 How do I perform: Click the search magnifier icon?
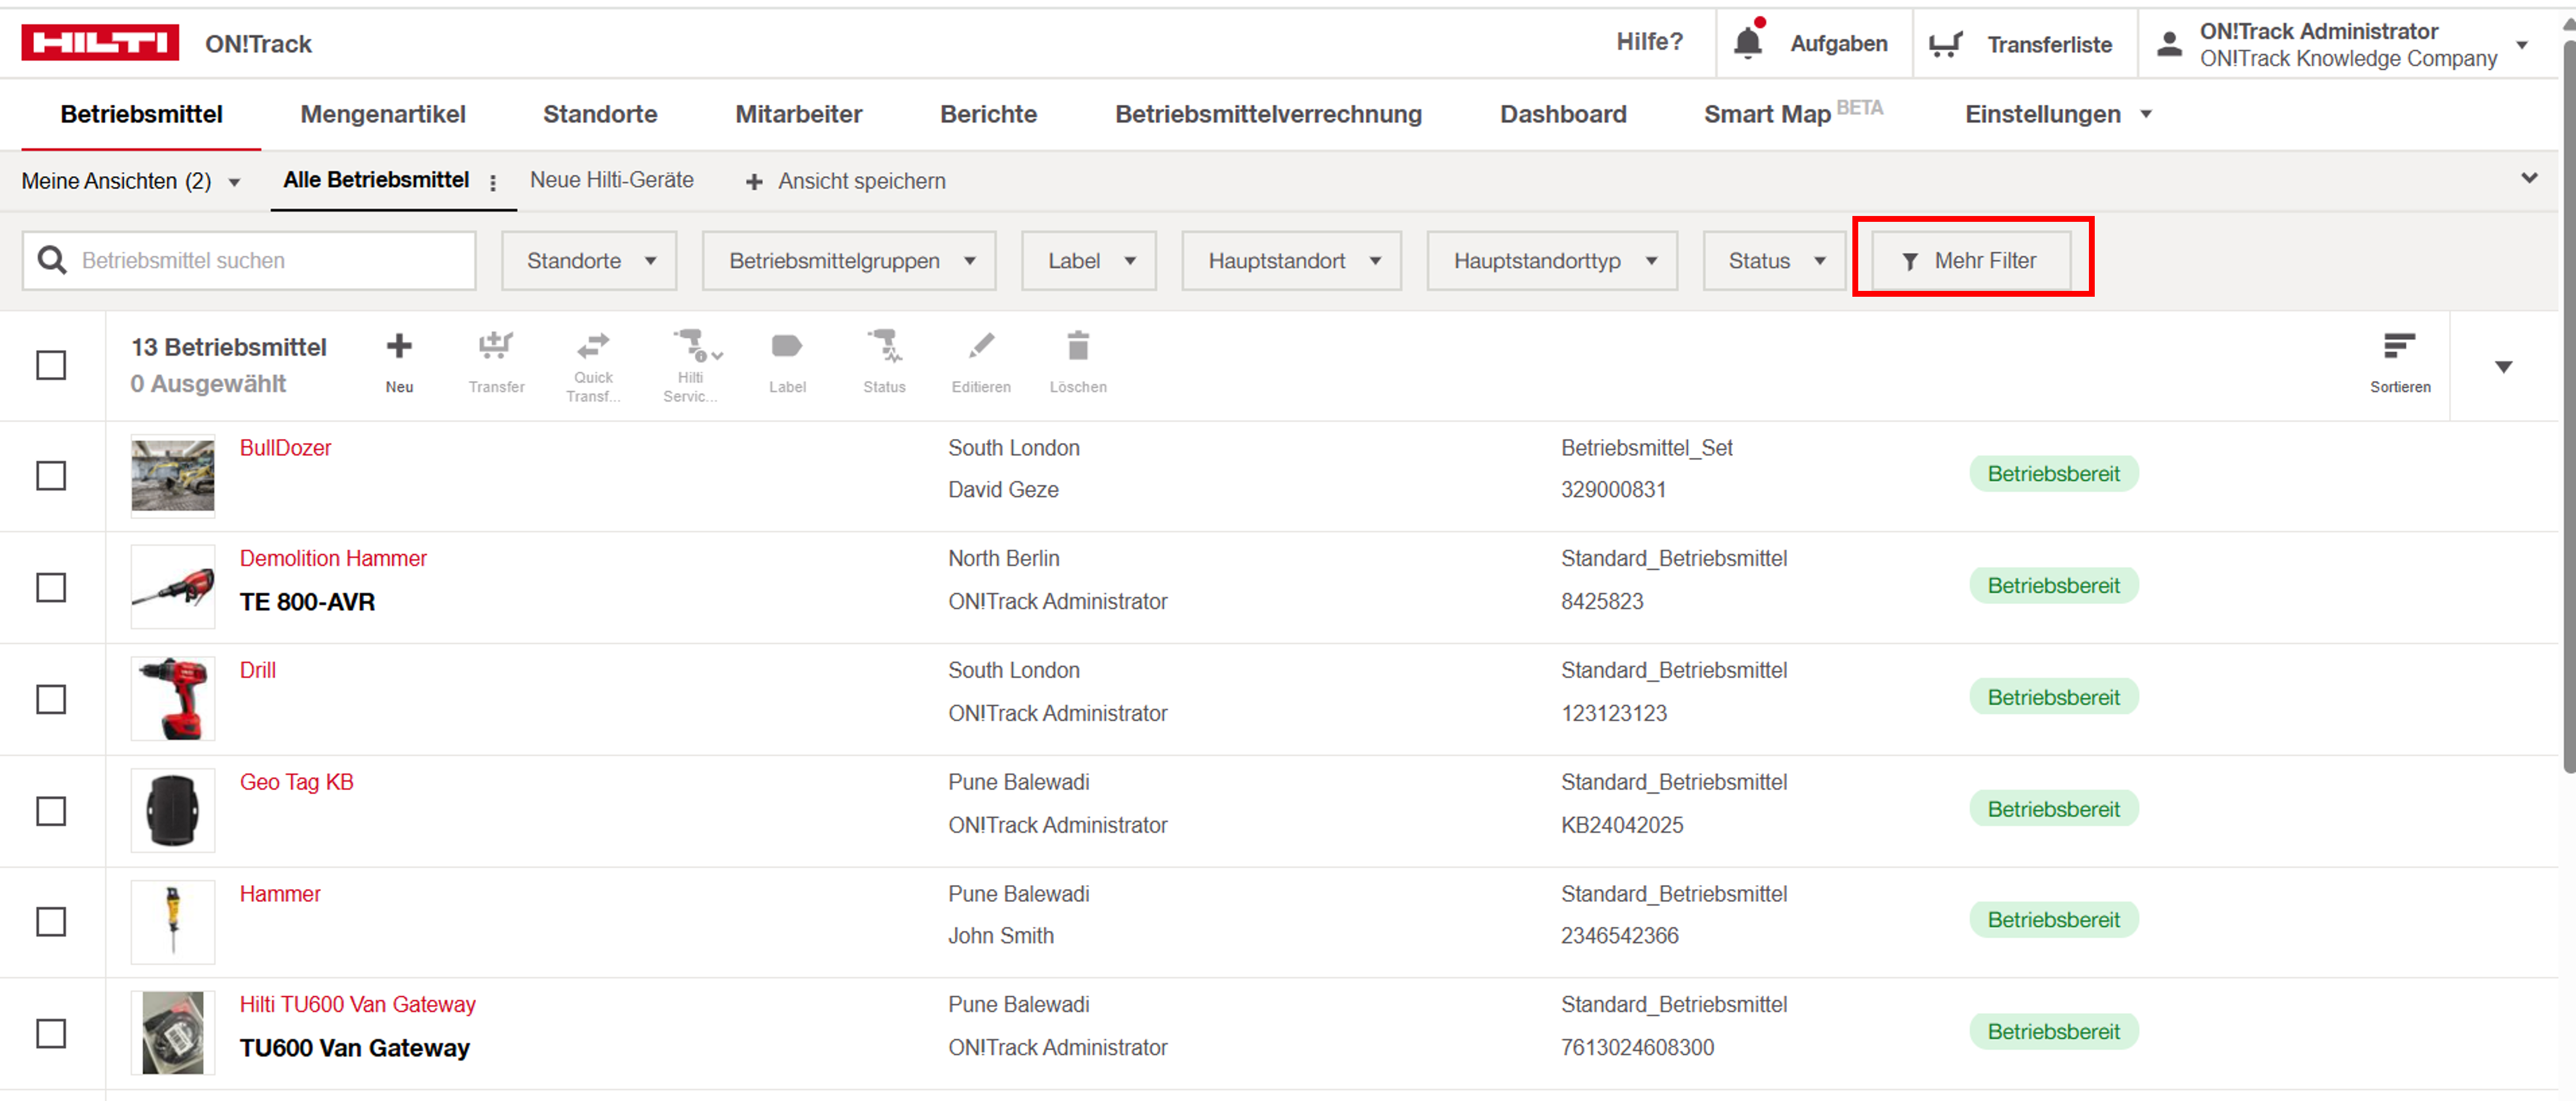[x=52, y=260]
